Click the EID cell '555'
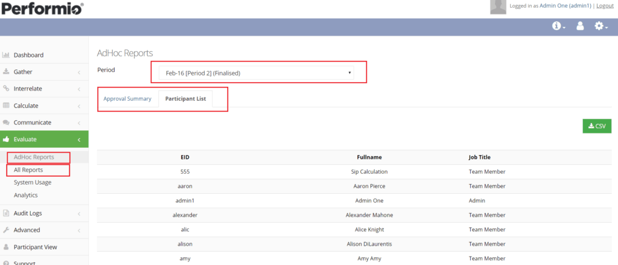Screen dimensions: 618x265 tap(185, 172)
